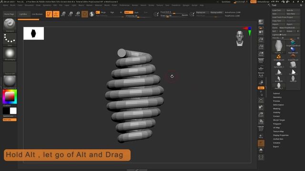Click the Frame mesh icon
Viewport: 305px width, 171px height.
pos(261,100)
